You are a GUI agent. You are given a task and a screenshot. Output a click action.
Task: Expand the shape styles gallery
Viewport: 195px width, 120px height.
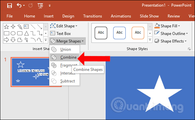pos(150,40)
